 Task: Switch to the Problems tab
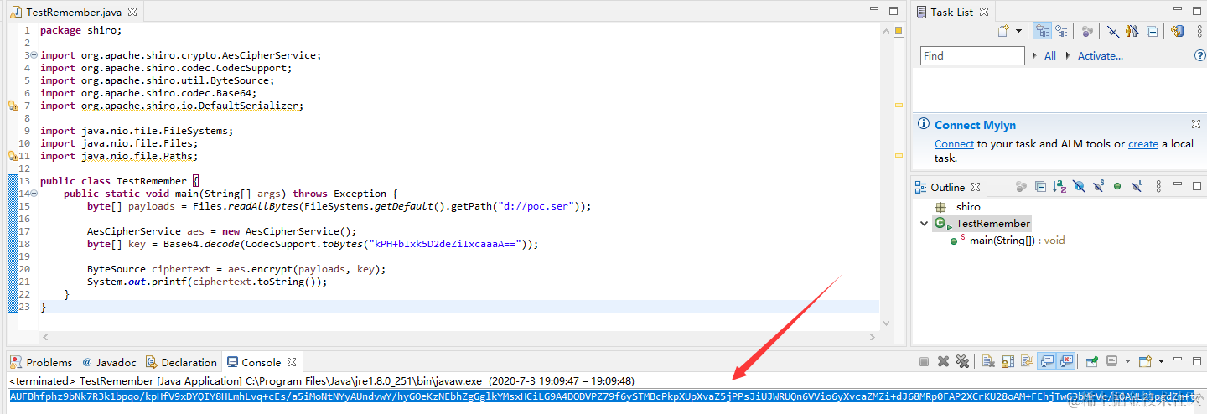pos(41,362)
